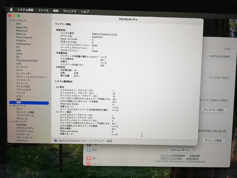The image size is (237, 178).
Task: Open ソフトウェア使用許諾契約 link
Action: pos(172,155)
